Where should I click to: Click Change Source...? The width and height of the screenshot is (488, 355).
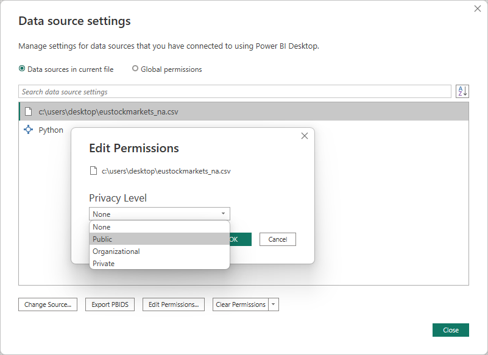click(x=48, y=304)
